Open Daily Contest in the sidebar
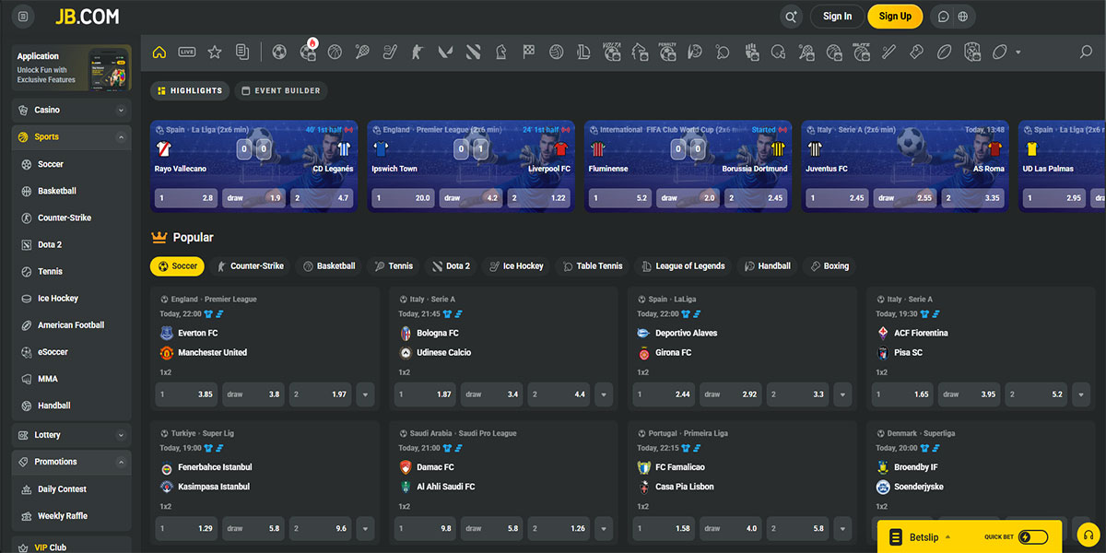1106x553 pixels. [x=62, y=489]
